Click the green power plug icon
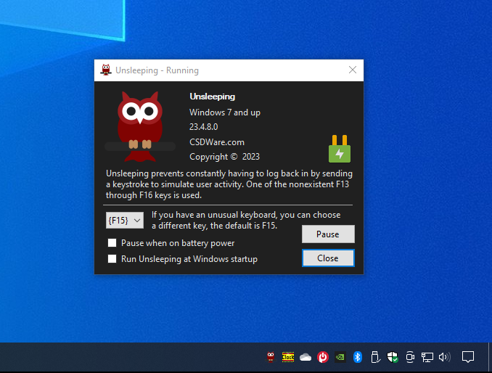The width and height of the screenshot is (492, 373). 340,149
